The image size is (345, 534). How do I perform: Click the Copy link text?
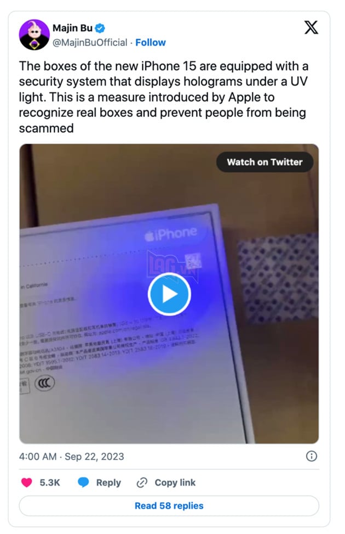coord(175,482)
